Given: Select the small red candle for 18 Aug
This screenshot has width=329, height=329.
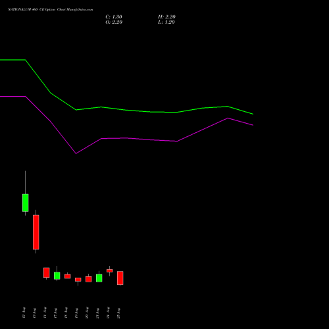Looking at the screenshot, I should [68, 276].
